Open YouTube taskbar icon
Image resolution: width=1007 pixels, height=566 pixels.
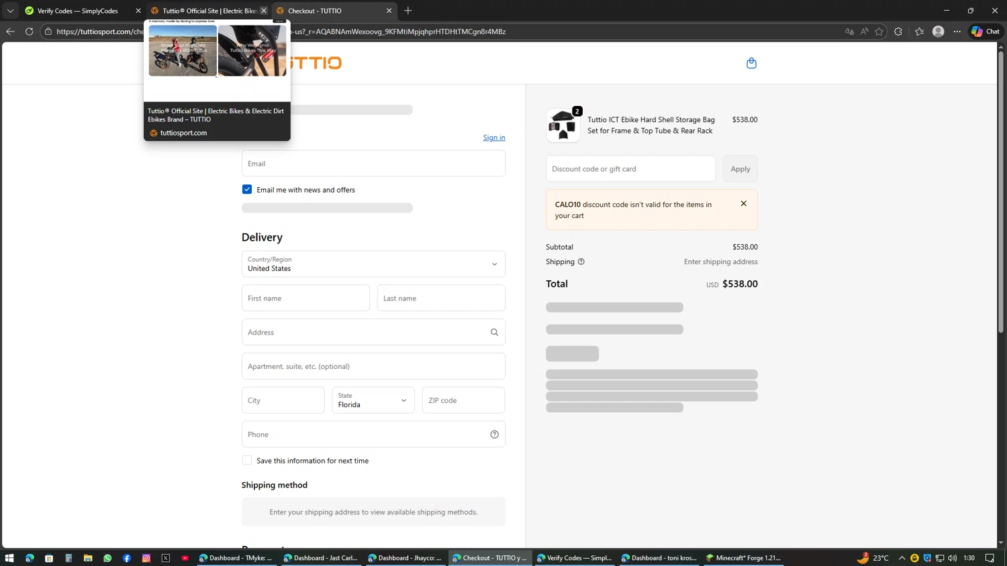pyautogui.click(x=185, y=558)
